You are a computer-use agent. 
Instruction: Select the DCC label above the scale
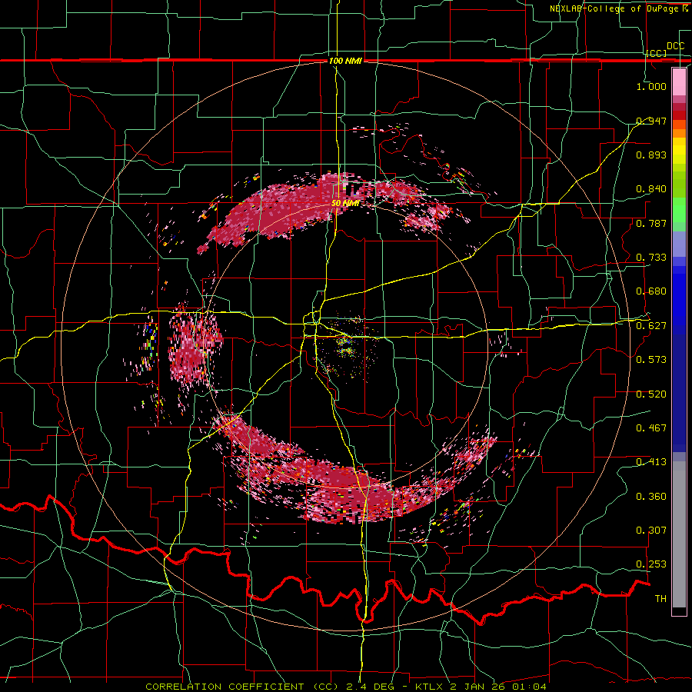(675, 46)
